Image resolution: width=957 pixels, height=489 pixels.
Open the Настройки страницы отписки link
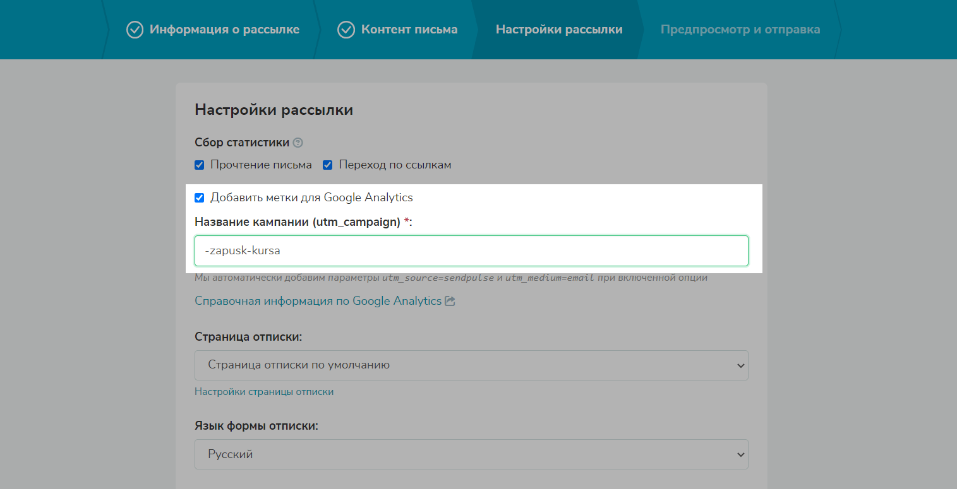[x=264, y=392]
